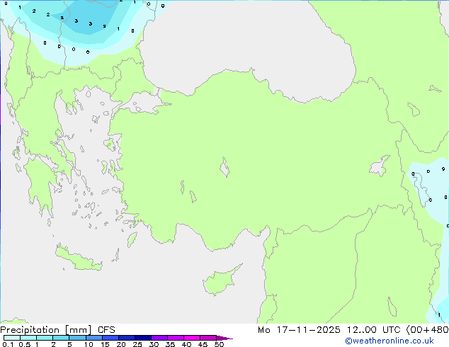This screenshot has width=449, height=347.
Task: Click the '35' legend scale label
Action: coord(170,344)
